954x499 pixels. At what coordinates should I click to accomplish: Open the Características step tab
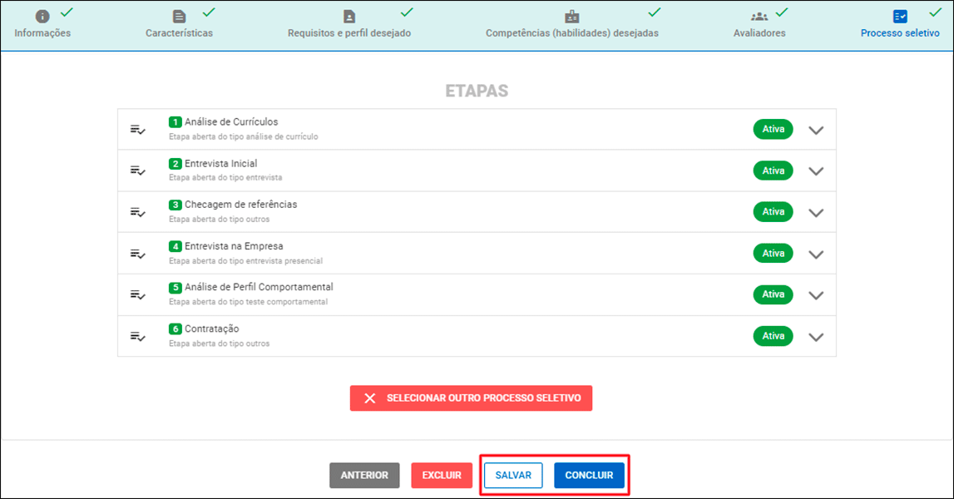coord(179,33)
